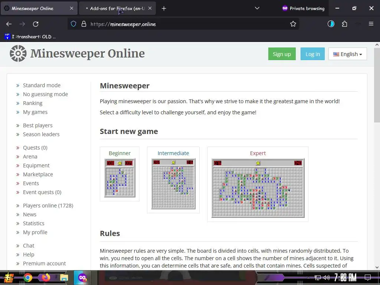The image size is (380, 285).
Task: Open the Extensions puzzle-piece icon
Action: click(344, 24)
